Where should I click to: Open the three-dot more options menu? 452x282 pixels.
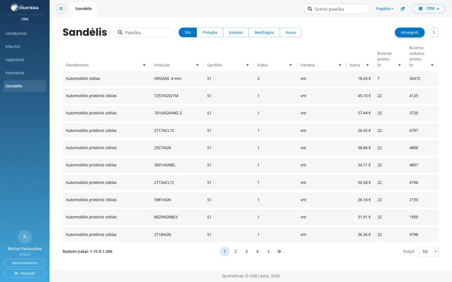point(434,32)
